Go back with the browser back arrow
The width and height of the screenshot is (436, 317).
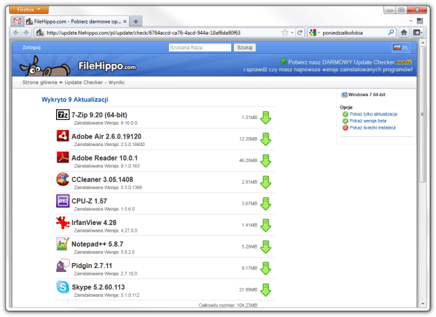16,33
